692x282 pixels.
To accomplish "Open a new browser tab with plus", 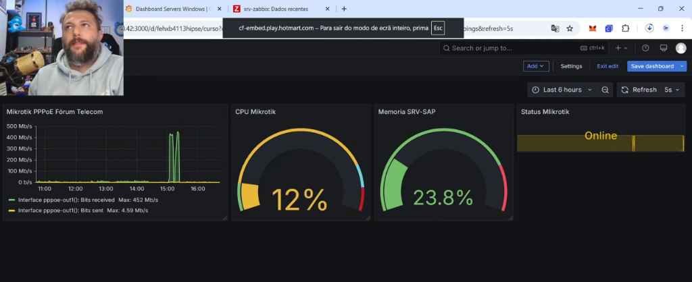I will [344, 9].
